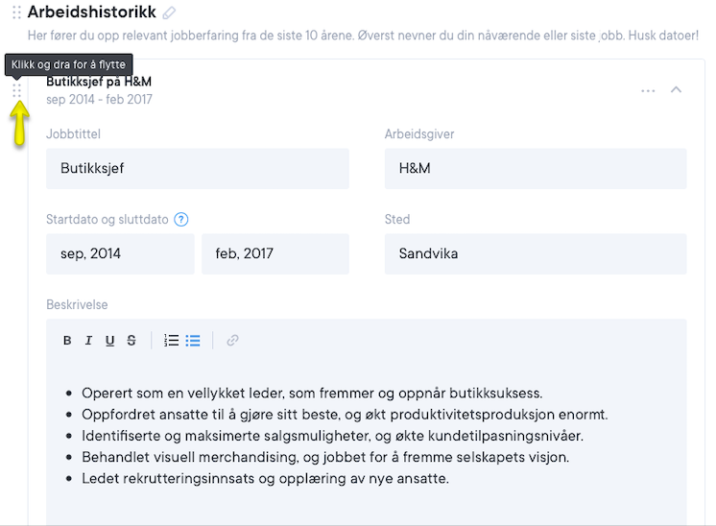Click the Jobbtittel field containing Butikksjef
The height and width of the screenshot is (526, 716).
coord(197,169)
